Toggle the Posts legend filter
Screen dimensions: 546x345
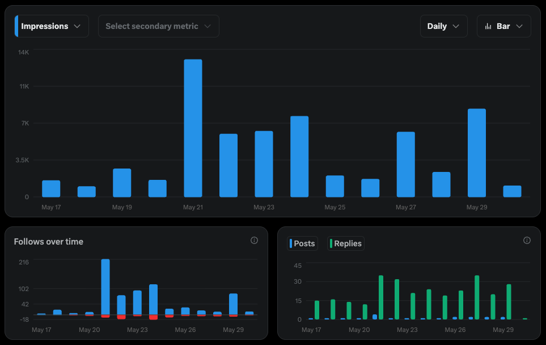(x=302, y=243)
